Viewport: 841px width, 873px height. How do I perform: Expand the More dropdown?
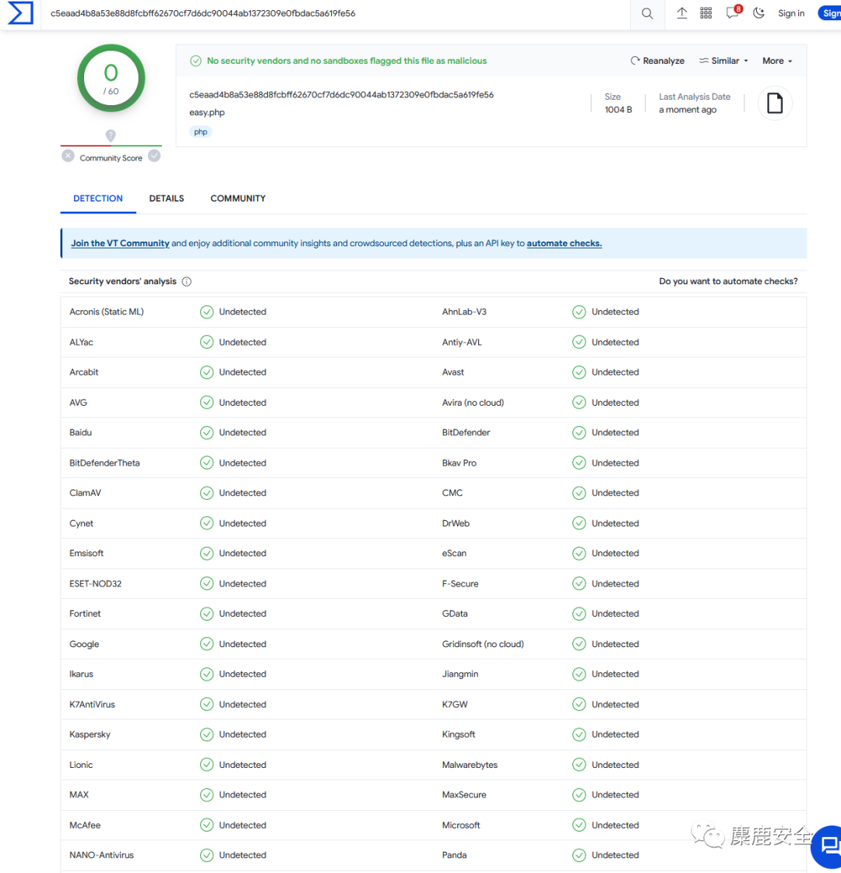click(777, 61)
